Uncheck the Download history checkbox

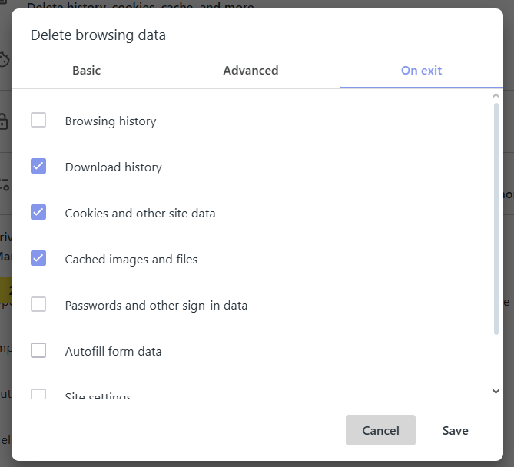pyautogui.click(x=38, y=167)
